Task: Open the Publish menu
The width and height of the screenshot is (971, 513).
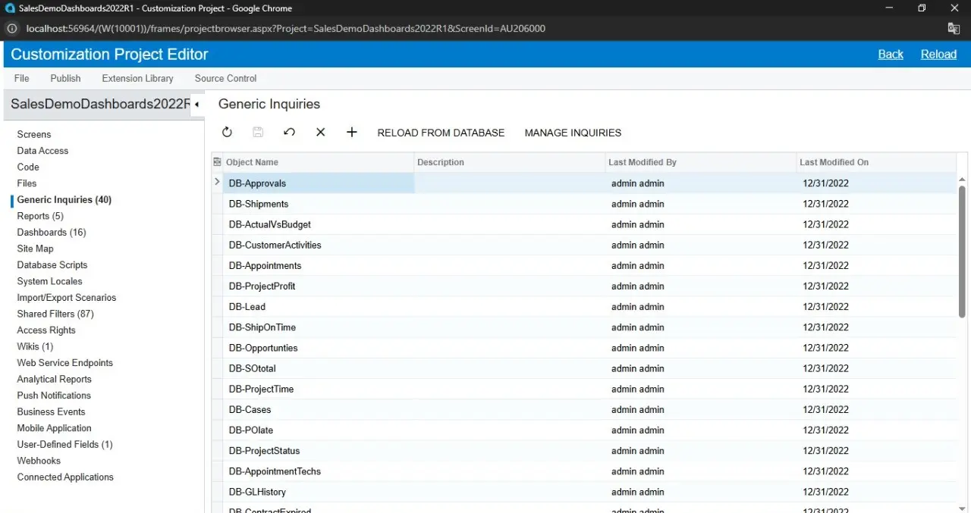Action: [65, 78]
